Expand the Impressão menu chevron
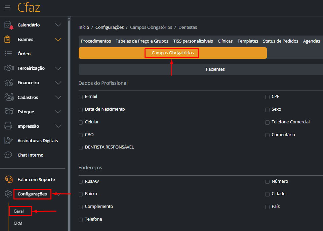Screen dimensions: 323x231 (58, 126)
